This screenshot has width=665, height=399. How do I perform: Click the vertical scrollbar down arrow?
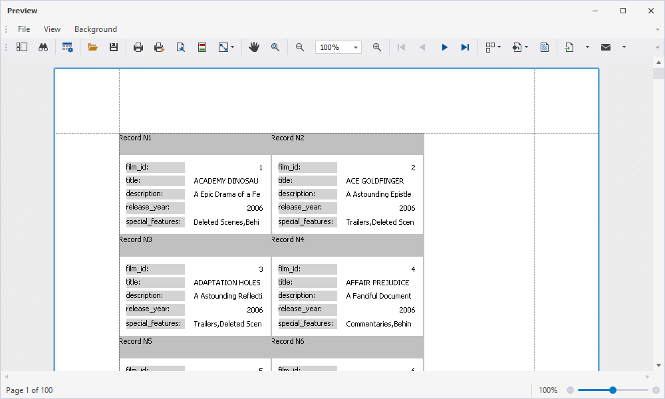(x=658, y=365)
